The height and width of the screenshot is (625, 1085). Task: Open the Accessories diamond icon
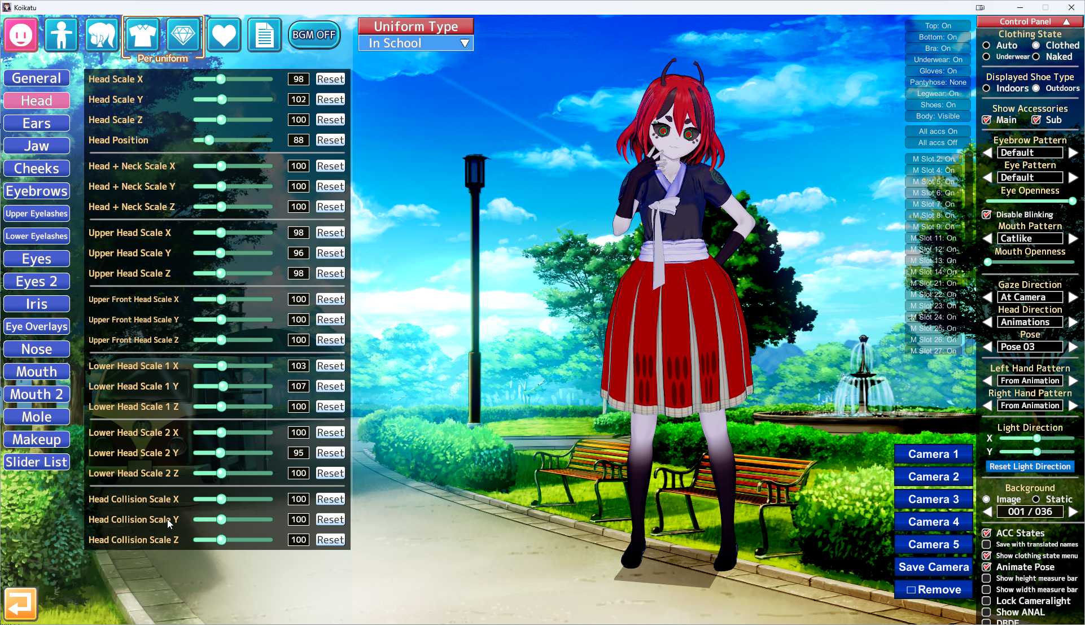click(x=183, y=35)
